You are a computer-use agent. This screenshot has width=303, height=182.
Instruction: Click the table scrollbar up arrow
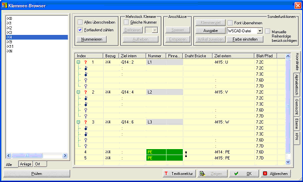tap(288, 56)
